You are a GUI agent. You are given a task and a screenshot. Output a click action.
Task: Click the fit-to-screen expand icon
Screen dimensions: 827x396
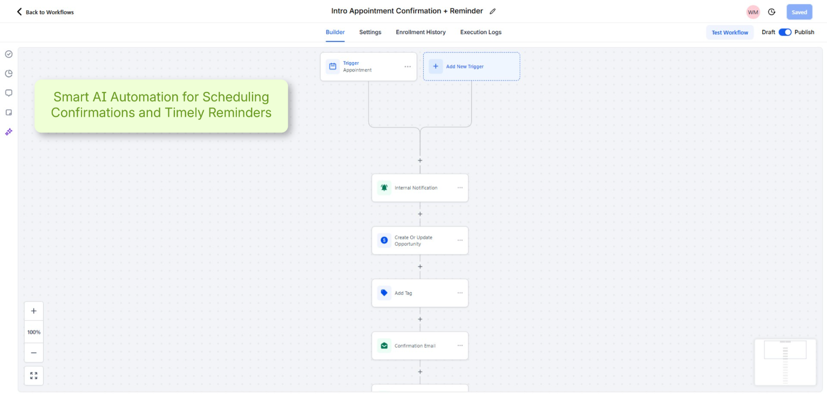(33, 375)
